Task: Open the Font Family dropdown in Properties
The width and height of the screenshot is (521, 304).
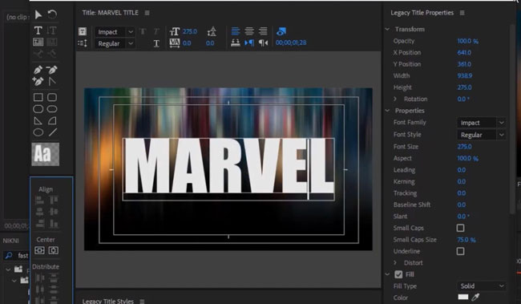Action: (x=481, y=123)
